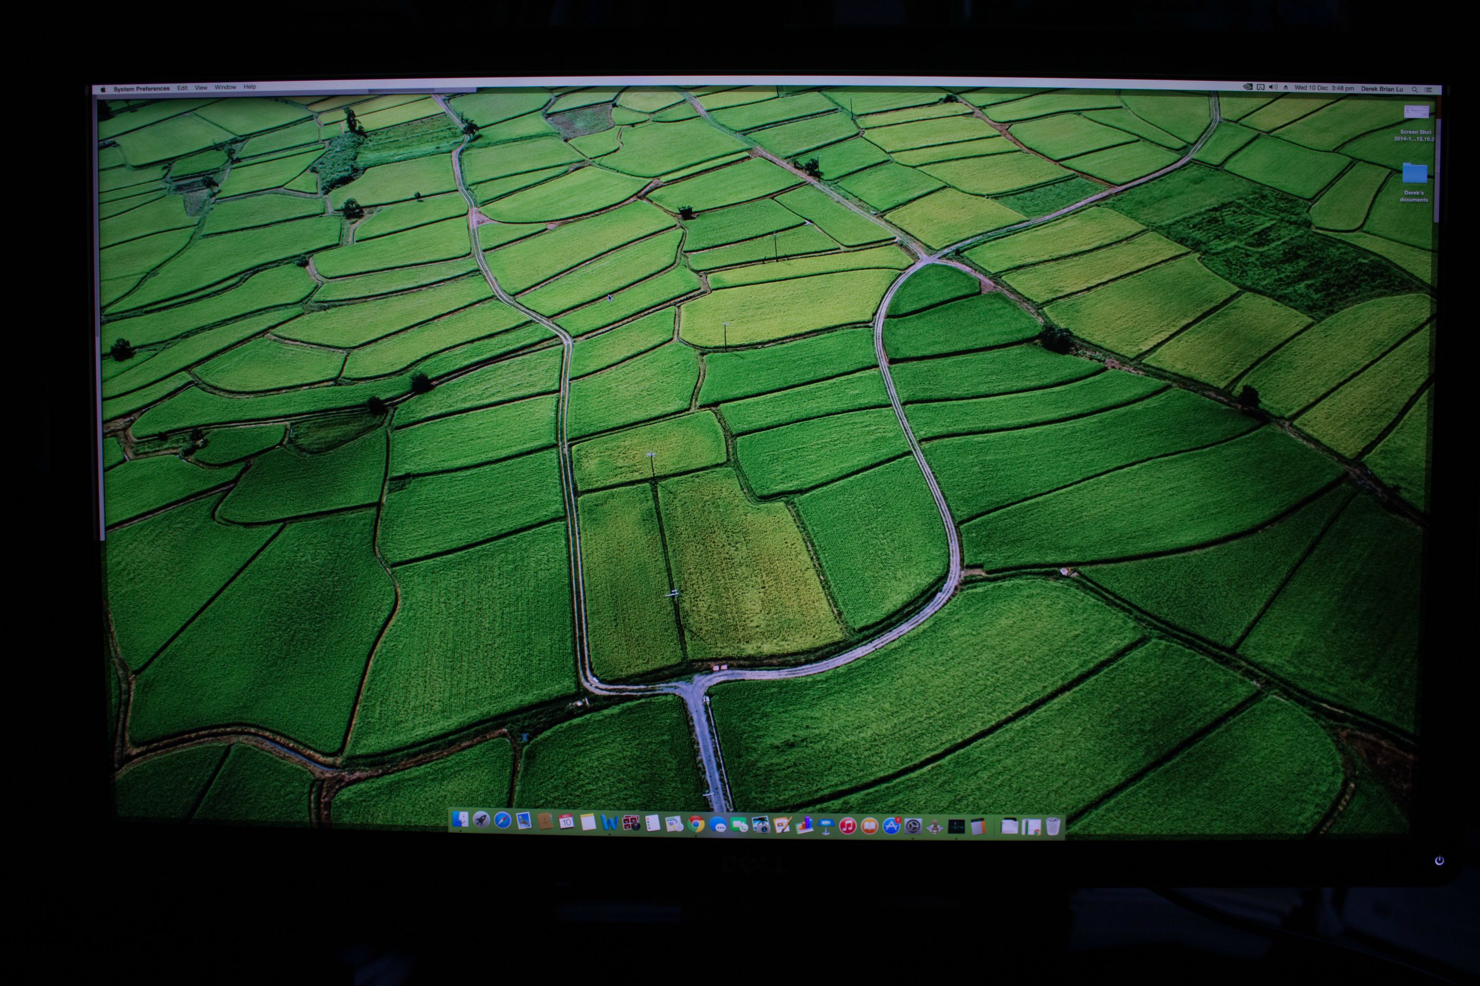1480x986 pixels.
Task: Open Calendar showing date 10
Action: pyautogui.click(x=566, y=822)
